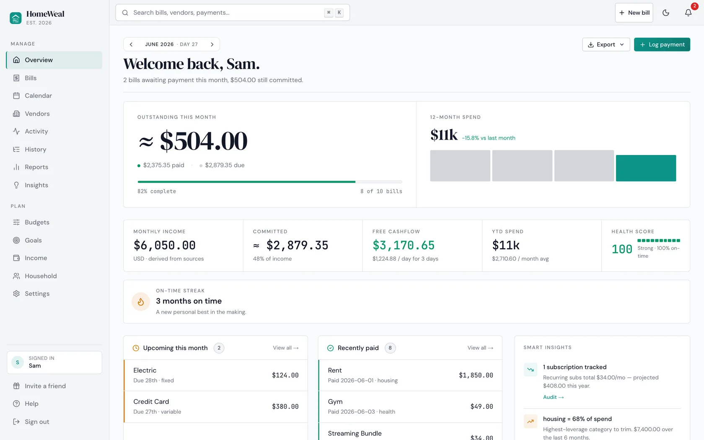This screenshot has width=704, height=440.
Task: Toggle dark mode with the moon icon
Action: (665, 13)
